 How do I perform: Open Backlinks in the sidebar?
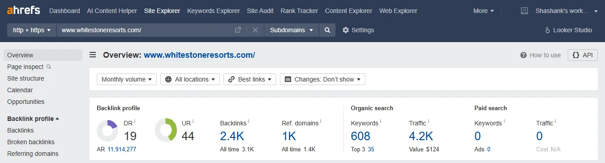(x=21, y=130)
